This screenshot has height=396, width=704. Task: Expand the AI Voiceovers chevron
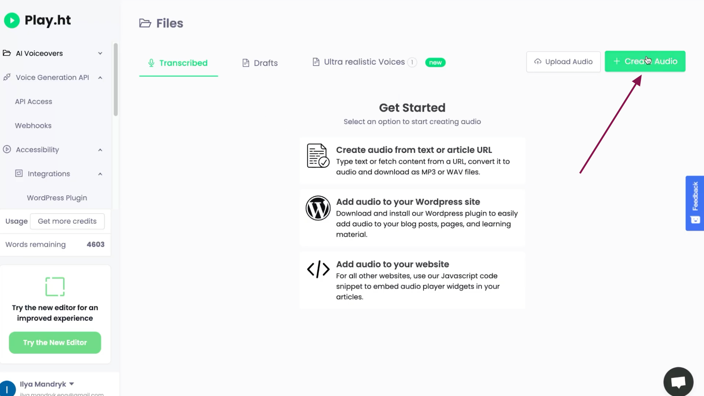(100, 54)
